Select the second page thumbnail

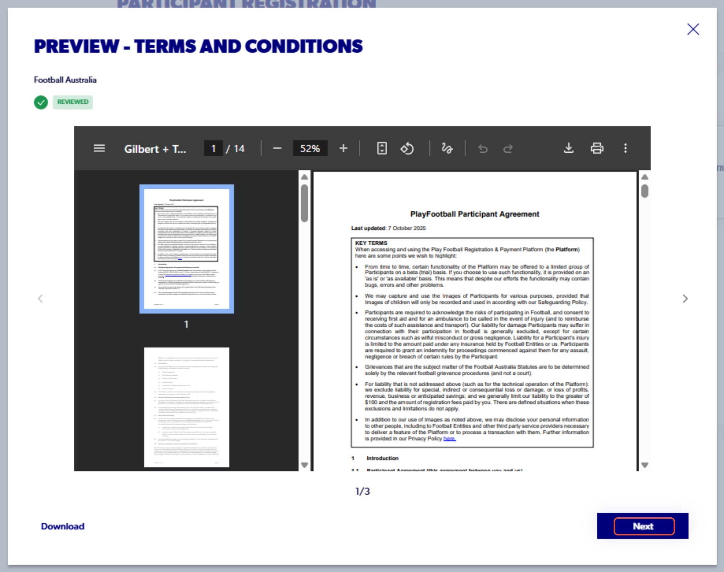(187, 407)
